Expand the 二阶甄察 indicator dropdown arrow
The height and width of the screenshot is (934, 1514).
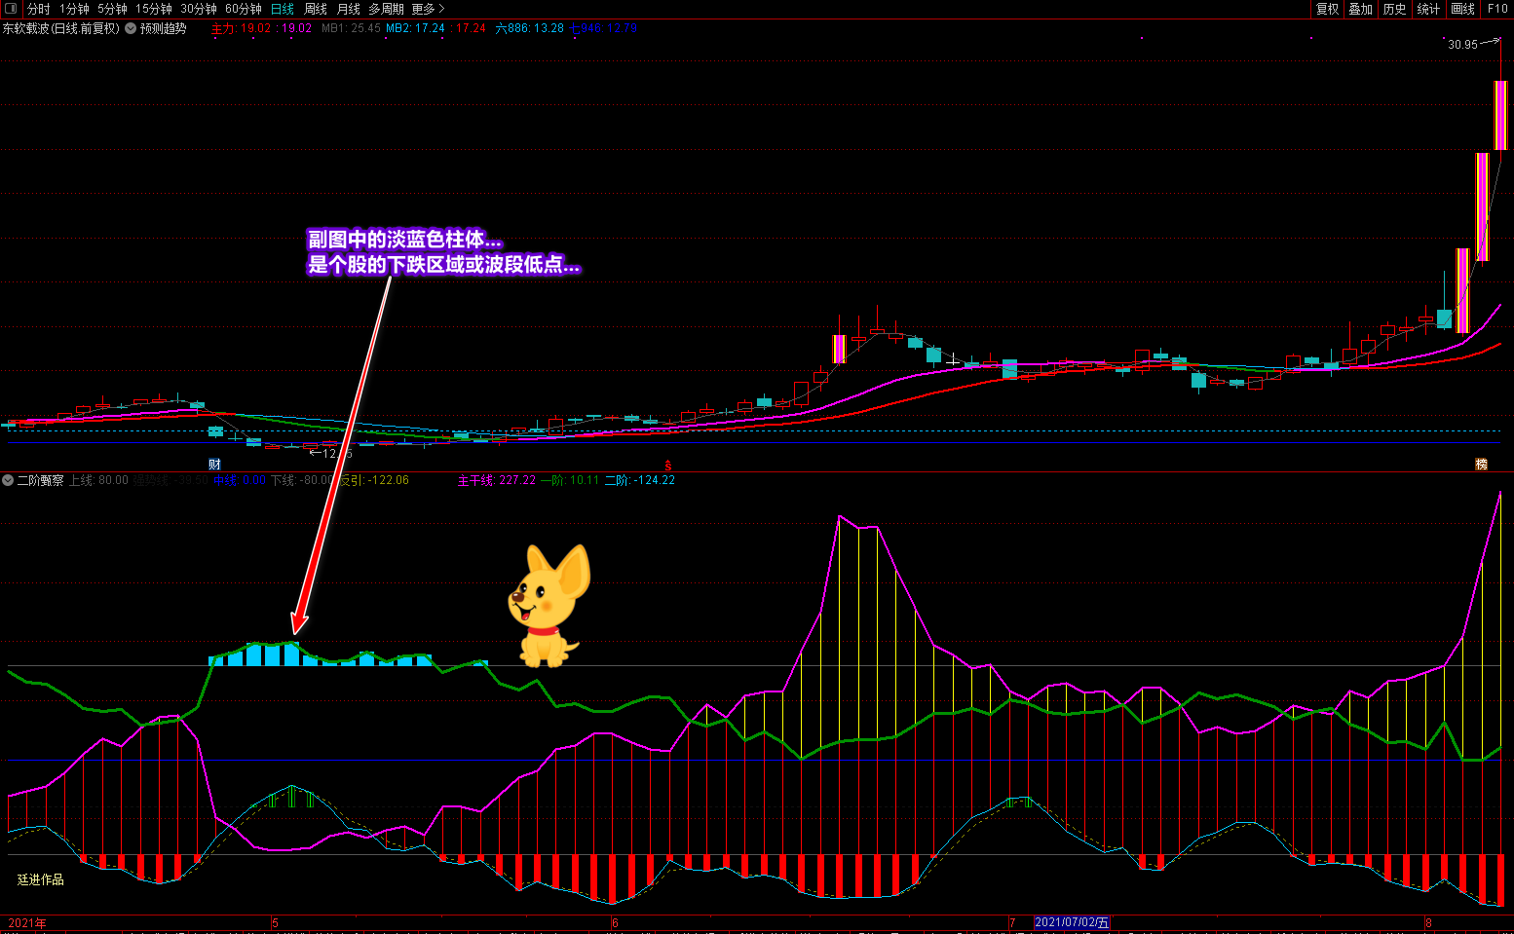[x=8, y=480]
